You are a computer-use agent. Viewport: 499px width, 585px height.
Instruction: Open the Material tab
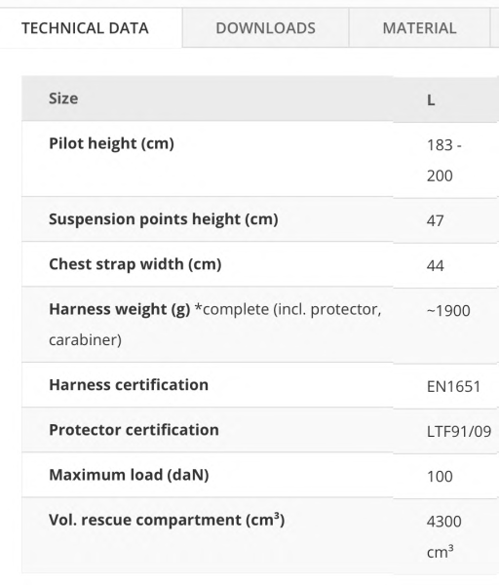click(x=419, y=28)
